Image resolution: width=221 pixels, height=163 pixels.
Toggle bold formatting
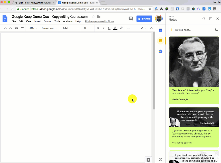click(x=98, y=28)
